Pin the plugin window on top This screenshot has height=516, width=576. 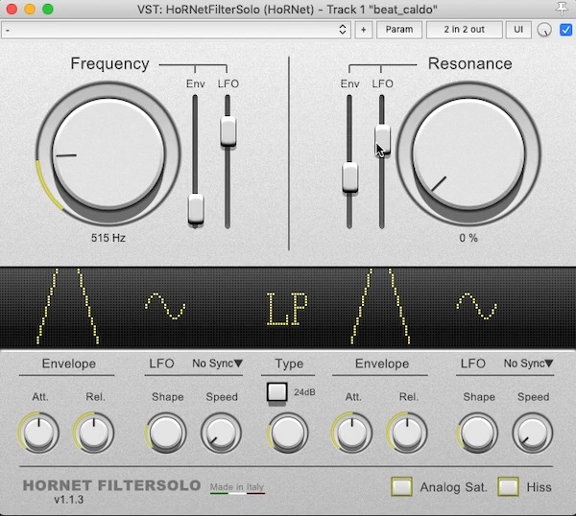coord(562,9)
